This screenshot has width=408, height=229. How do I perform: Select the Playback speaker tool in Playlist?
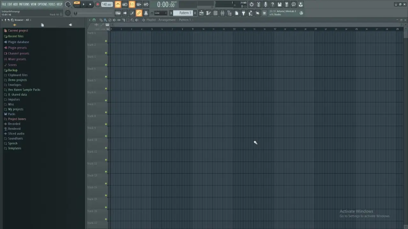137,20
